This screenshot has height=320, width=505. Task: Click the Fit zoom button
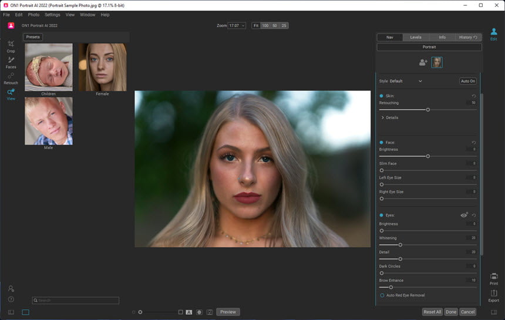click(256, 25)
